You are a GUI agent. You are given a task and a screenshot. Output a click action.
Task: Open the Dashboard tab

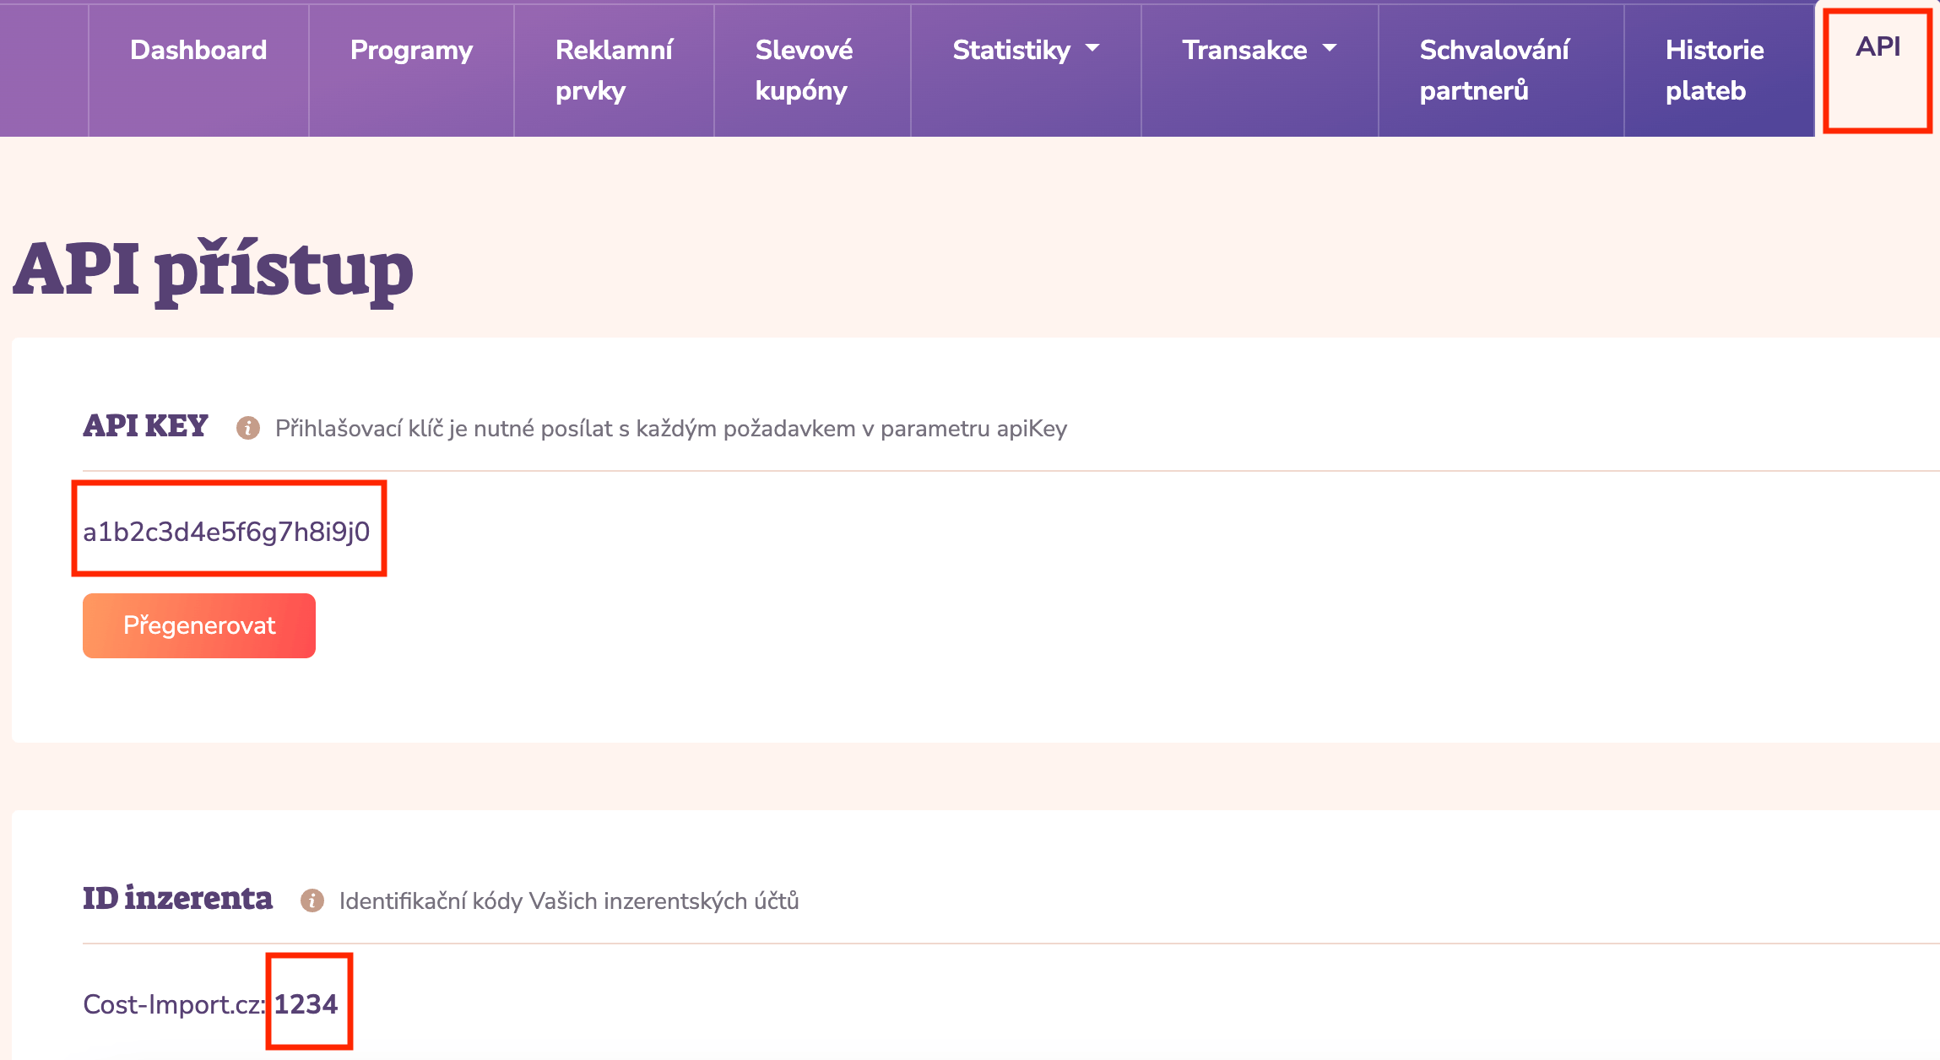198,51
